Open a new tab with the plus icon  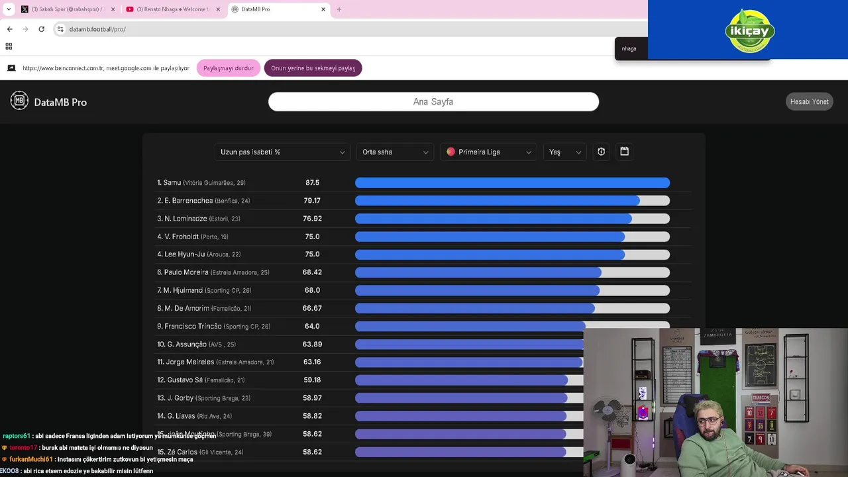(x=339, y=9)
